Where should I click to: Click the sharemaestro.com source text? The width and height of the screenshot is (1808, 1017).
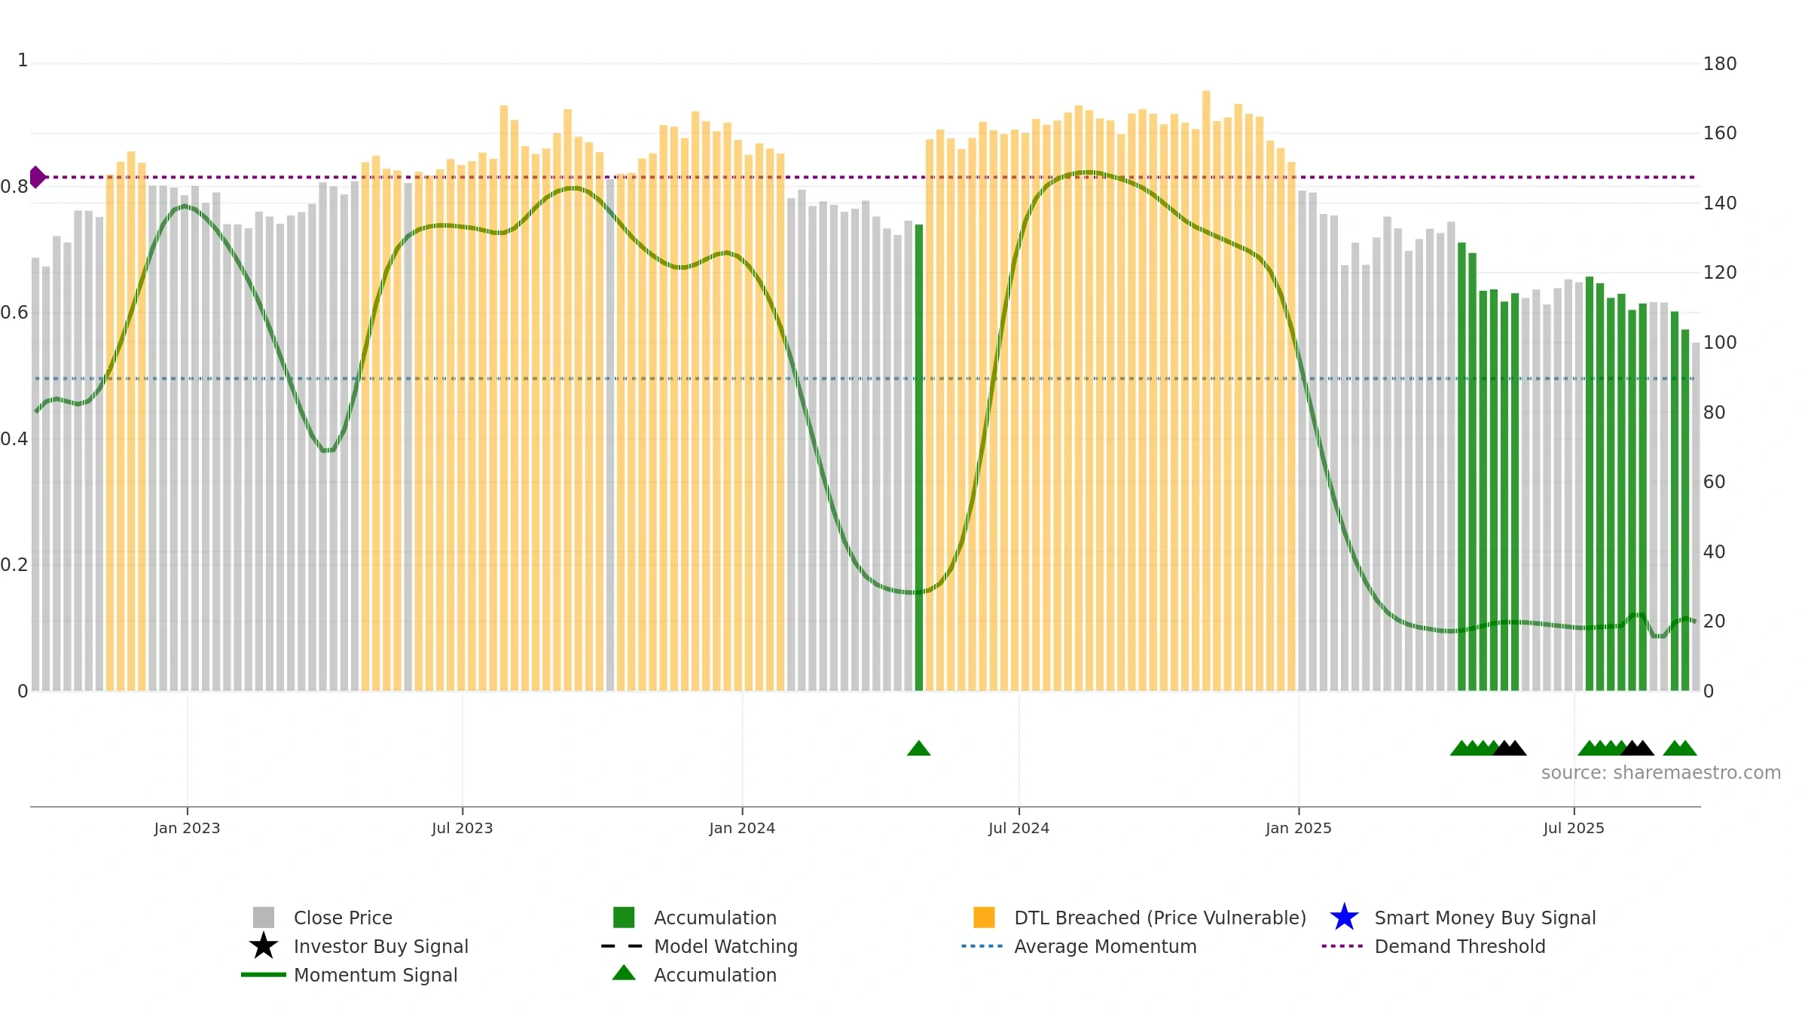(1661, 773)
